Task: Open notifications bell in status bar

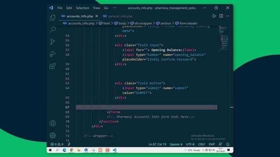Action: [228, 144]
